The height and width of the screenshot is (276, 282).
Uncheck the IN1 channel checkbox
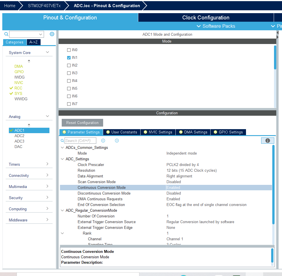click(x=69, y=58)
